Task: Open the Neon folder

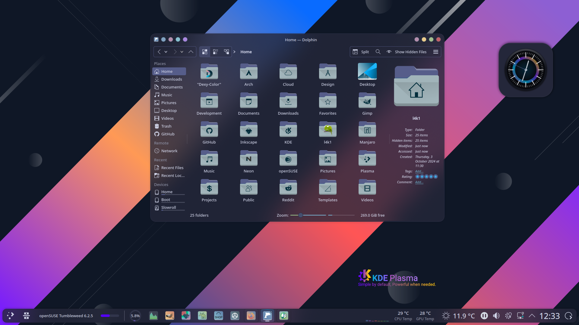Action: coord(248,161)
